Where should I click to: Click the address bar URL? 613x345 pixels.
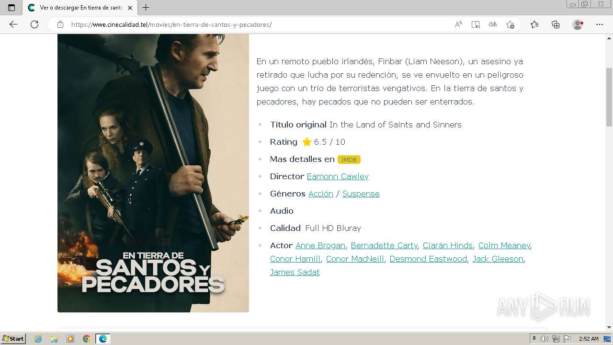tap(171, 24)
